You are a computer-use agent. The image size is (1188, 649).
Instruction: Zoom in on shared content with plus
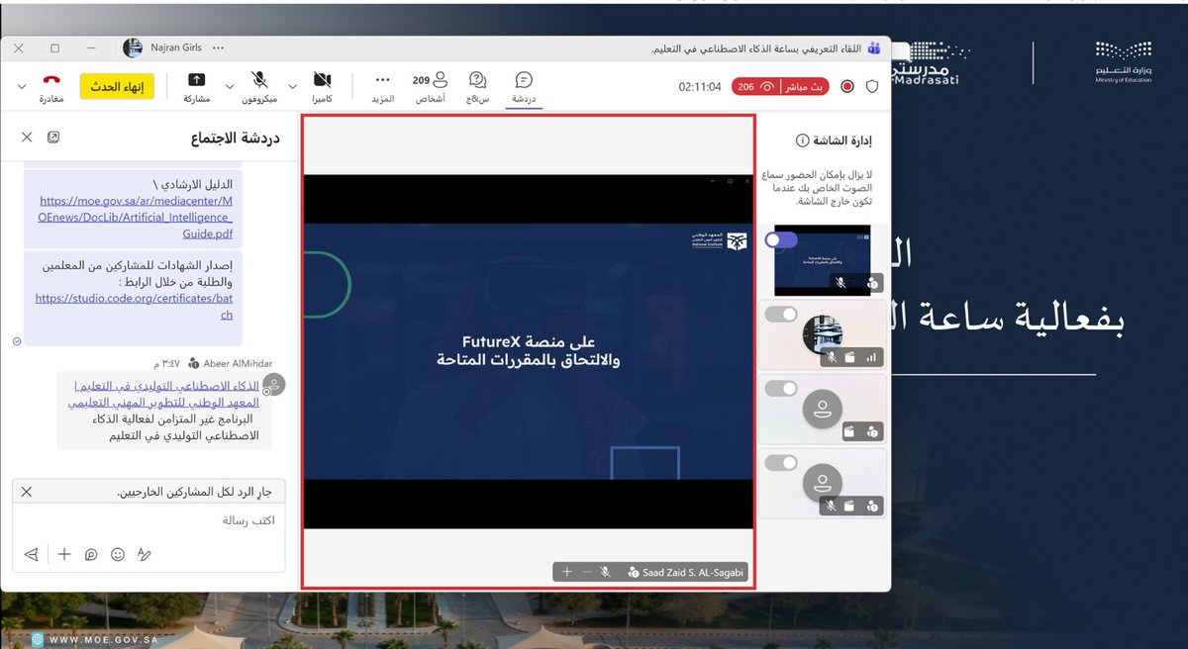[x=567, y=572]
